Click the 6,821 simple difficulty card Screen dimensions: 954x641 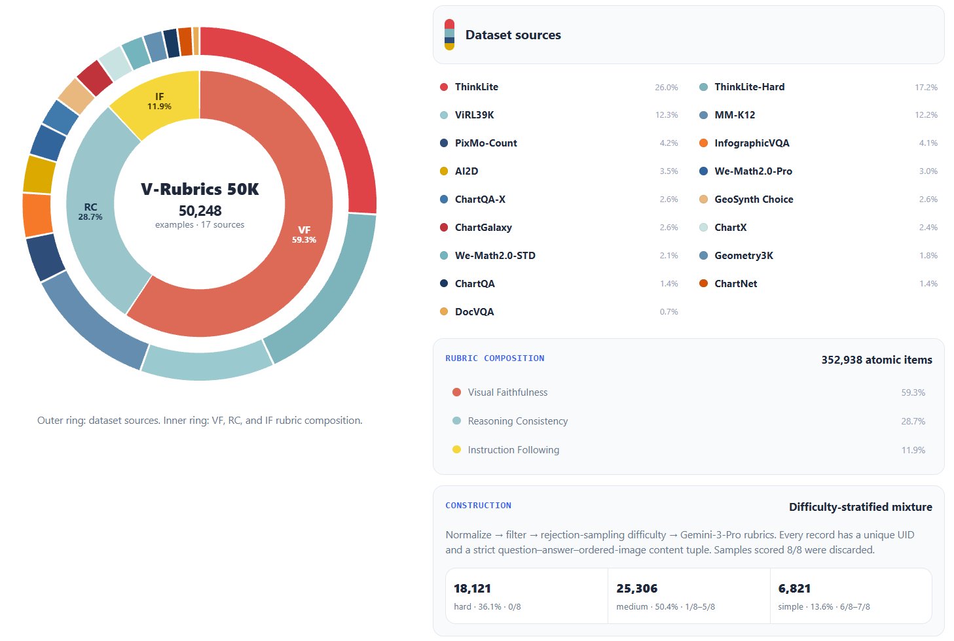coord(851,596)
